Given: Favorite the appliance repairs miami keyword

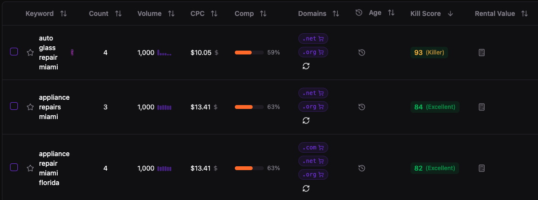Looking at the screenshot, I should click(x=30, y=107).
